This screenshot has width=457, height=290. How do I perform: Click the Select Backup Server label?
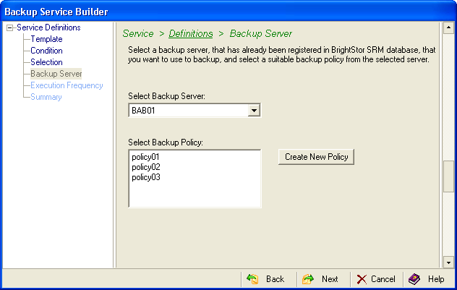pyautogui.click(x=166, y=96)
